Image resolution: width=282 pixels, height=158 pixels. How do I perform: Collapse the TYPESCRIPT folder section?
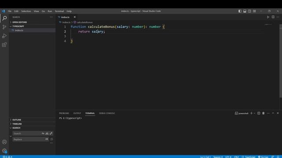[x=32, y=26]
